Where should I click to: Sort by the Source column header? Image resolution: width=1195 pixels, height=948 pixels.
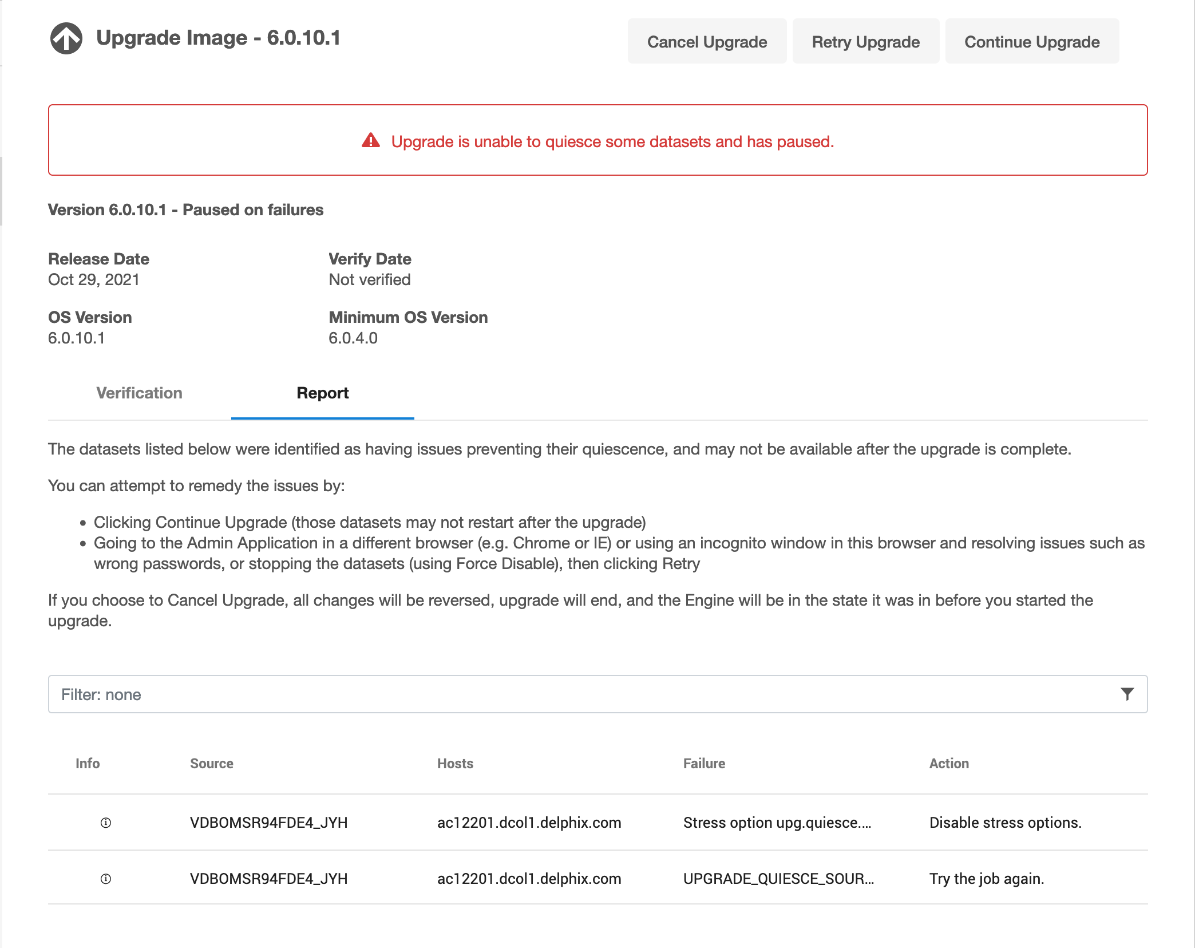coord(211,764)
